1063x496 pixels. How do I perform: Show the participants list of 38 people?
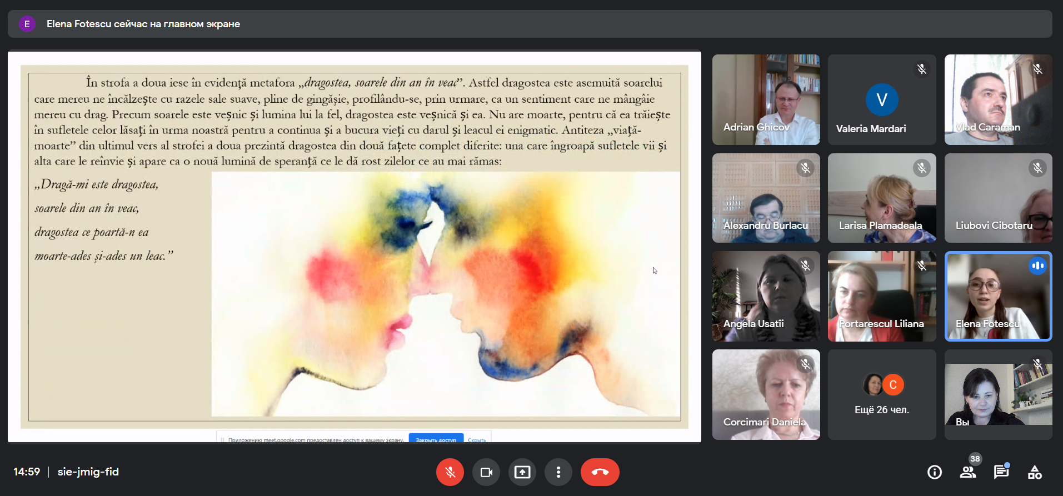pyautogui.click(x=968, y=472)
